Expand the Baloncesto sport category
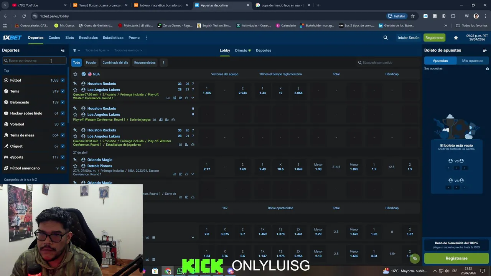 [x=63, y=102]
